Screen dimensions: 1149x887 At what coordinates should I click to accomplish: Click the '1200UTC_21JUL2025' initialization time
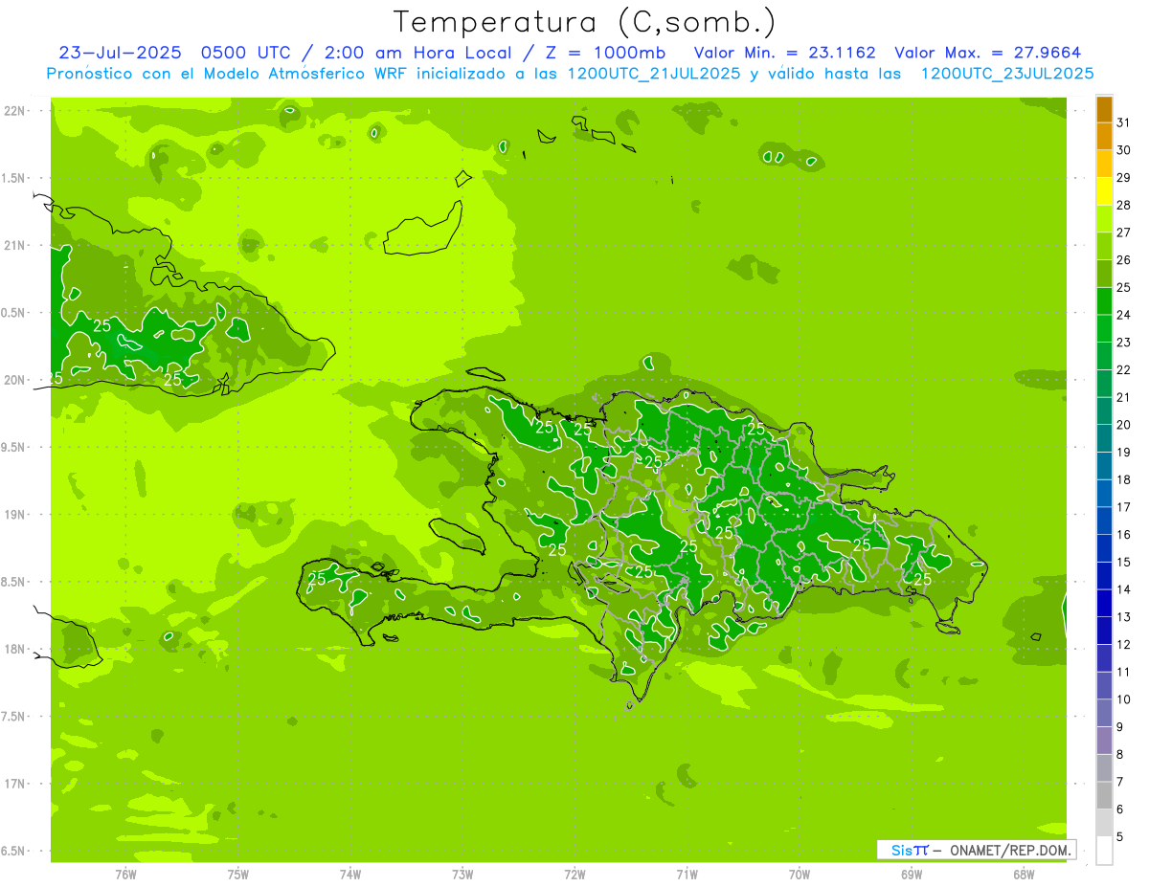point(655,74)
